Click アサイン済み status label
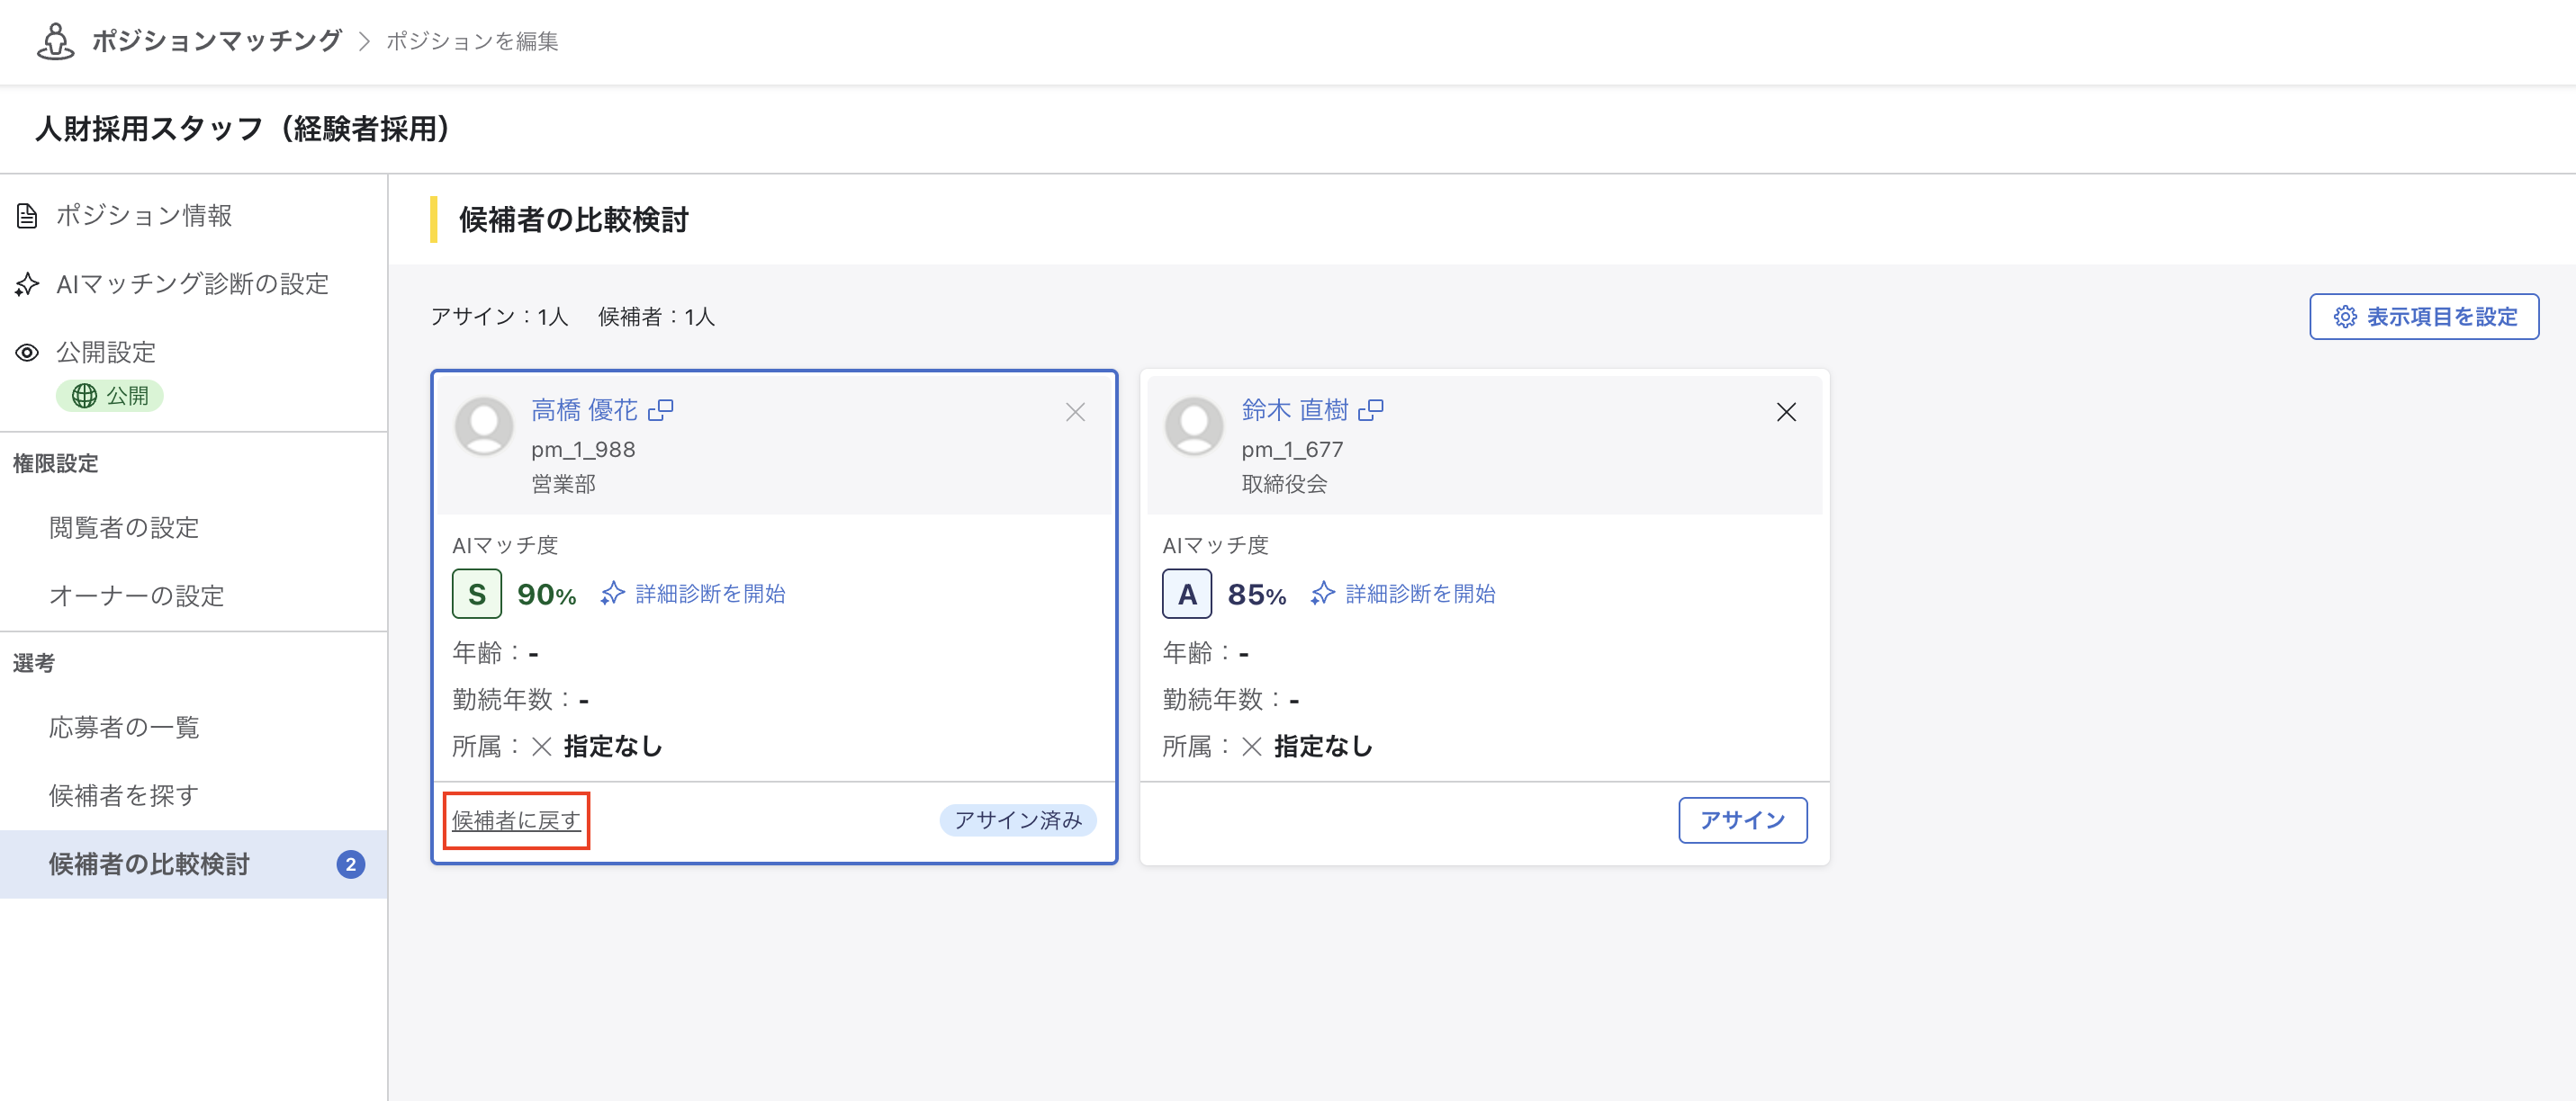The width and height of the screenshot is (2576, 1101). click(x=1018, y=820)
